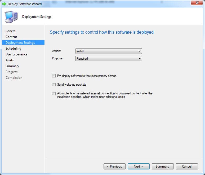Open the User Experience page
The width and height of the screenshot is (205, 175).
coord(16,54)
